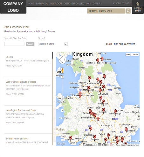Viewport: 144px width, 157px height.
Task: Click the Google logo on the map
Action: pos(61,143)
